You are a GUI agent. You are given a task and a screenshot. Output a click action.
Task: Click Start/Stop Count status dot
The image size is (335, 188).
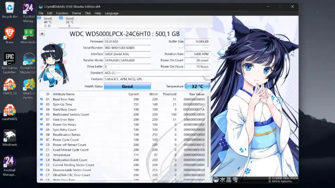[x=41, y=109]
